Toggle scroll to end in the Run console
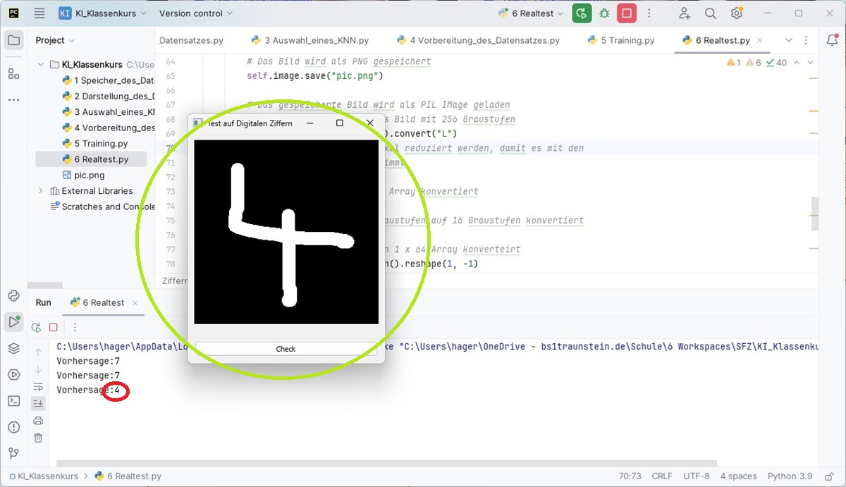Viewport: 846px width, 487px height. (38, 404)
